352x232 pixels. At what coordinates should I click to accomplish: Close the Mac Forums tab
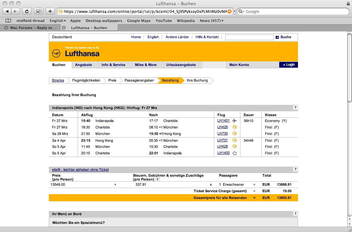6,28
